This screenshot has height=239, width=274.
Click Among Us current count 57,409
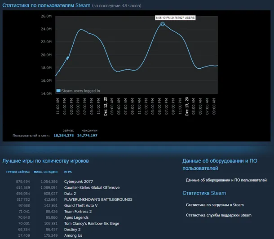[24, 235]
